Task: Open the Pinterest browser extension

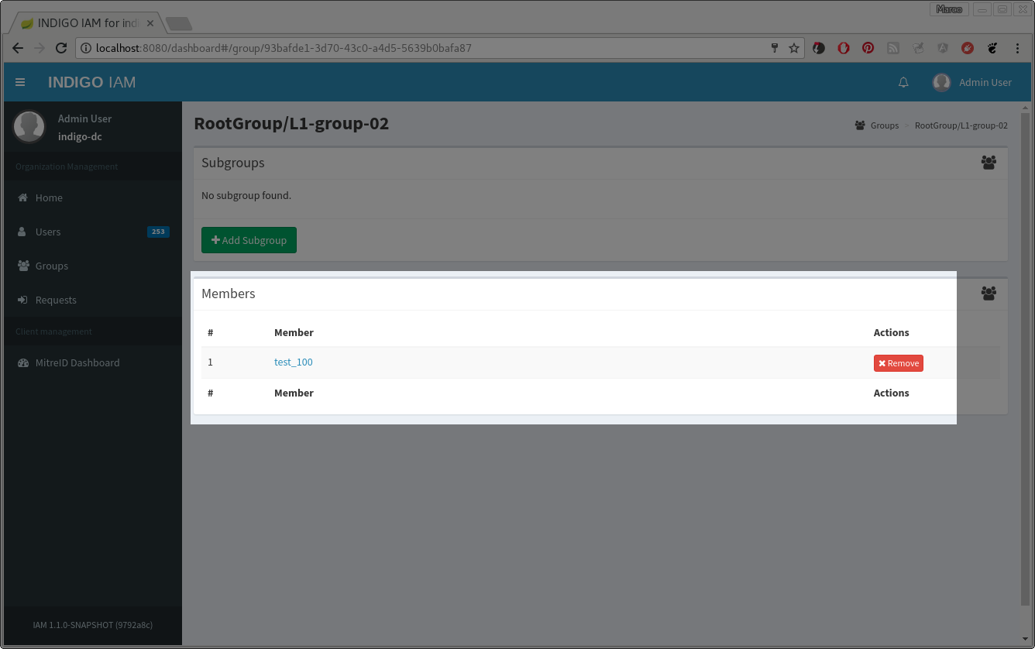Action: (868, 48)
